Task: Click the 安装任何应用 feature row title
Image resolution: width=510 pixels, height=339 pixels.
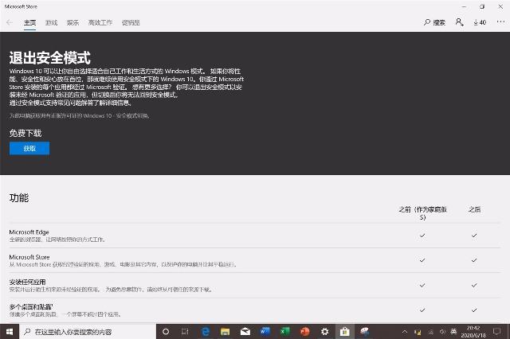Action: [27, 282]
